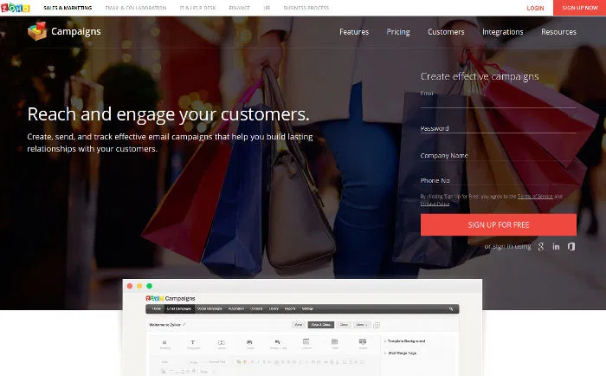Click the 'Create effective campaigns' form heading

(480, 76)
